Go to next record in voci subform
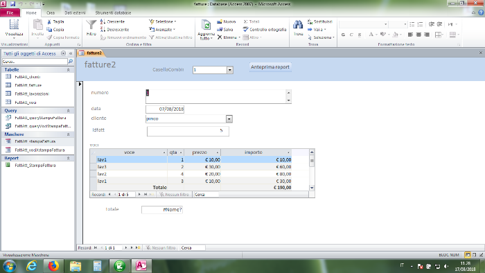485x273 pixels. pyautogui.click(x=139, y=195)
